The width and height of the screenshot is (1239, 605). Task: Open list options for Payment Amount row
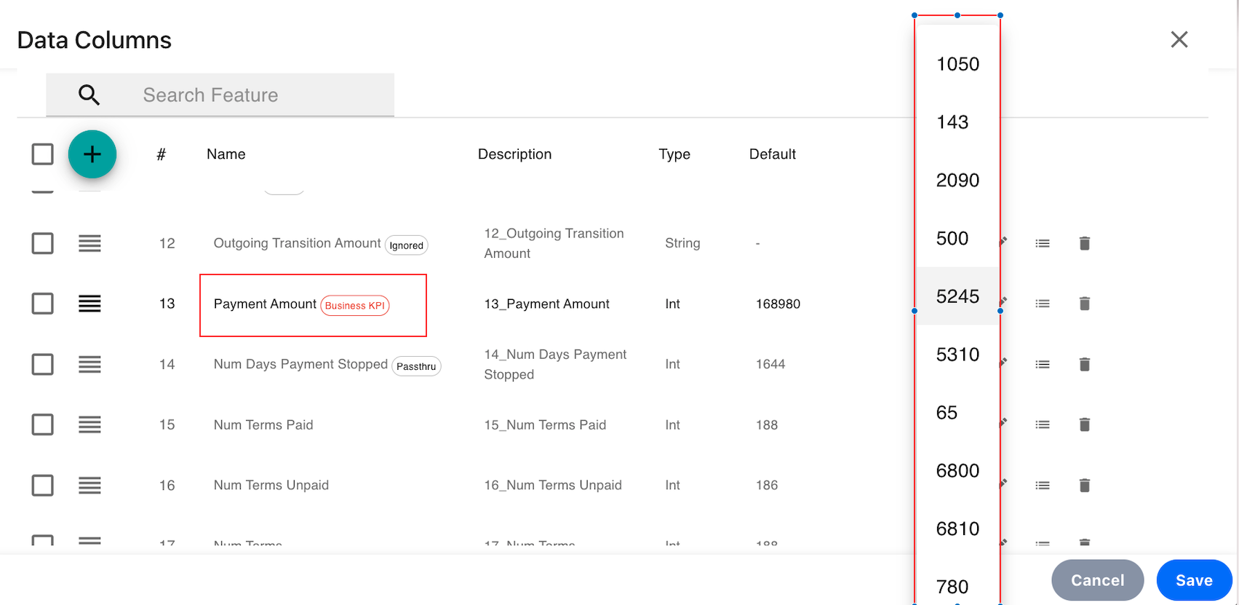[x=1043, y=304]
